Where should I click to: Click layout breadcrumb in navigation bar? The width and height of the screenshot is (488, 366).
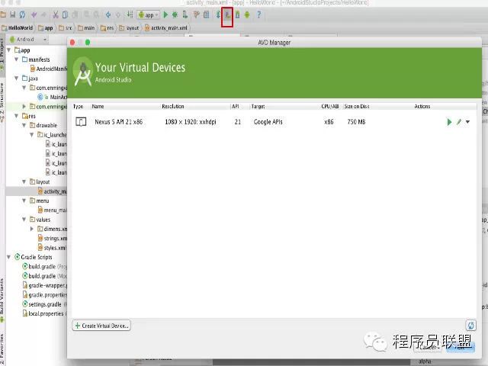tap(129, 28)
